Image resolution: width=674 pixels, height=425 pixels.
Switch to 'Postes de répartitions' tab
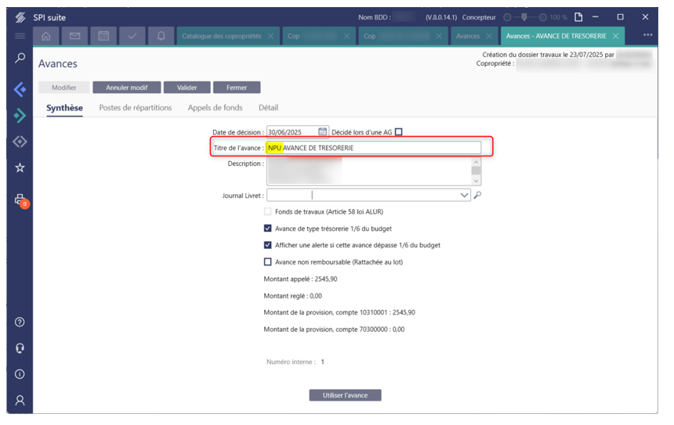(x=135, y=108)
